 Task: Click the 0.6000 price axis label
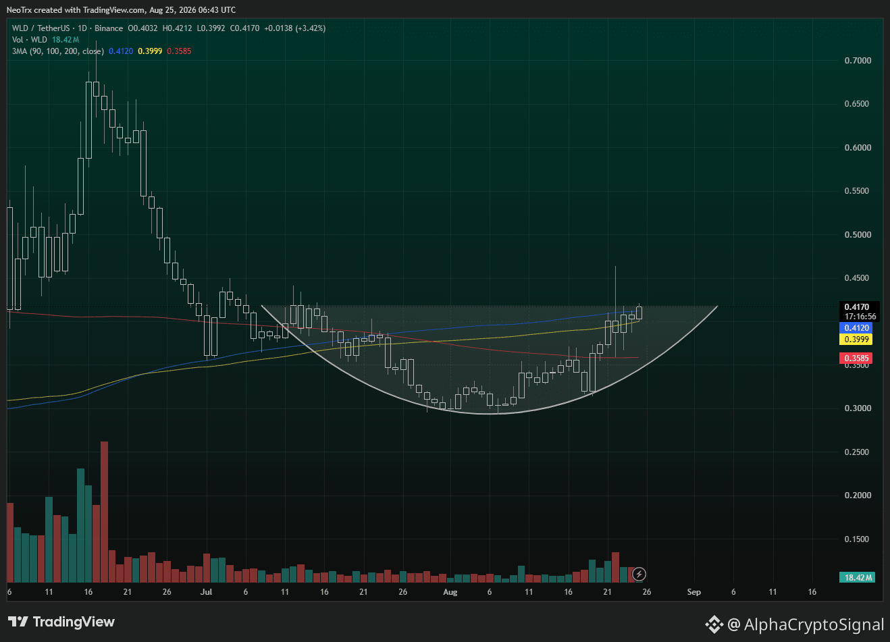click(858, 148)
